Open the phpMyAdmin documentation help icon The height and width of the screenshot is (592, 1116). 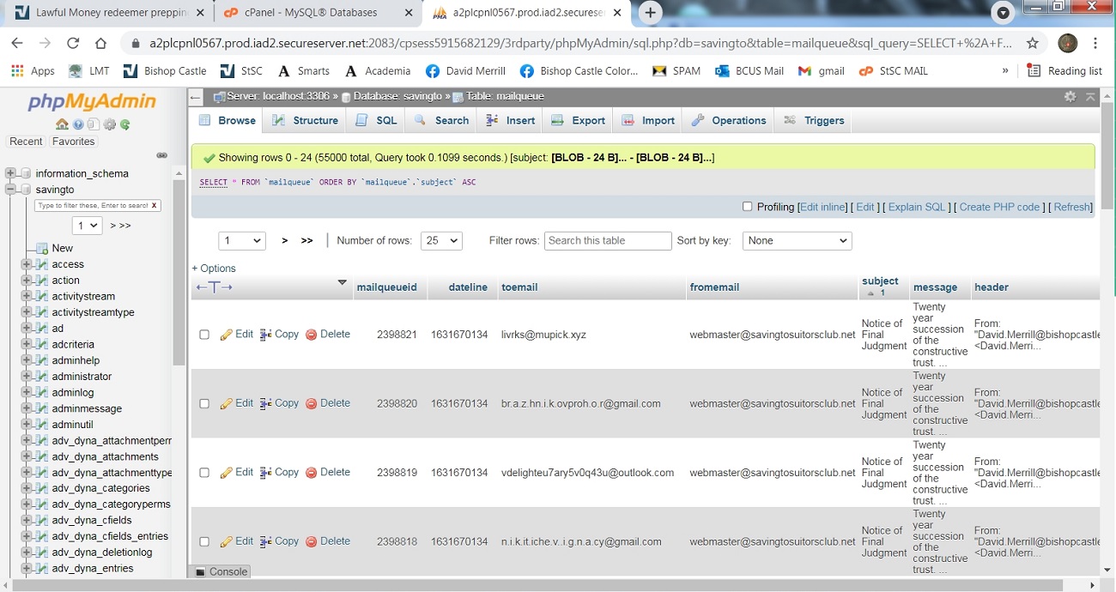[78, 124]
